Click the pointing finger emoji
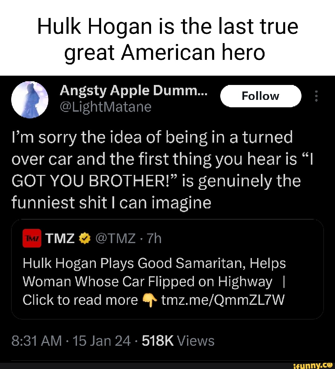Viewport: 335px width, 369px height. 150,300
